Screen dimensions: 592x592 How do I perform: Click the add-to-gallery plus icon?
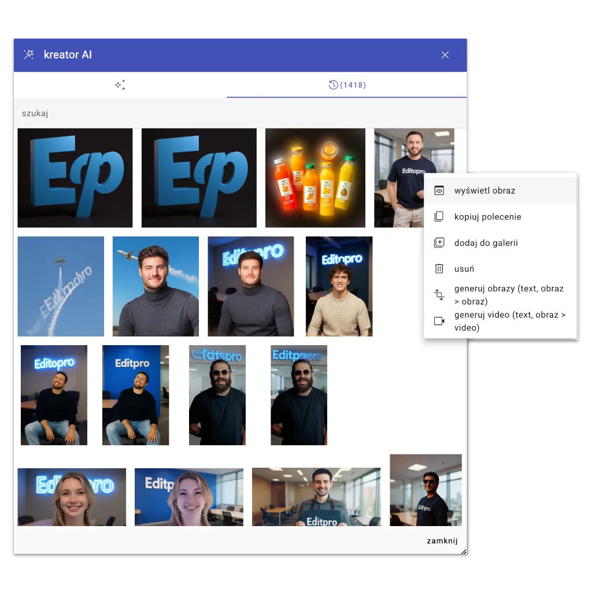point(439,243)
